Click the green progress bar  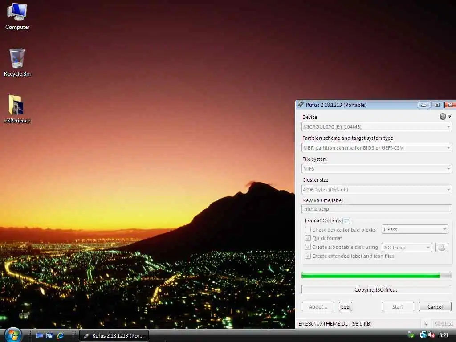click(377, 275)
